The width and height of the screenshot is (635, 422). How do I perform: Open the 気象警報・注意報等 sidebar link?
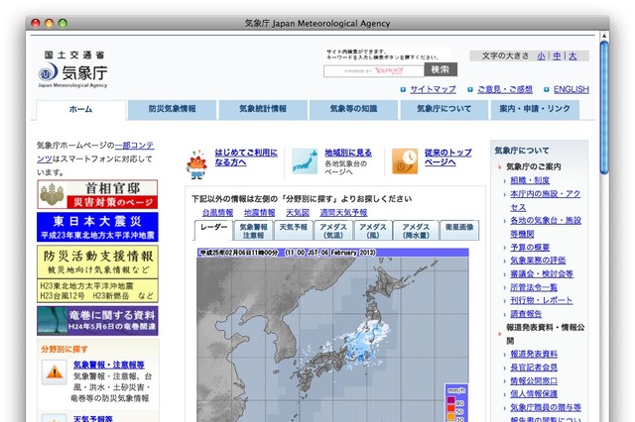pos(109,365)
